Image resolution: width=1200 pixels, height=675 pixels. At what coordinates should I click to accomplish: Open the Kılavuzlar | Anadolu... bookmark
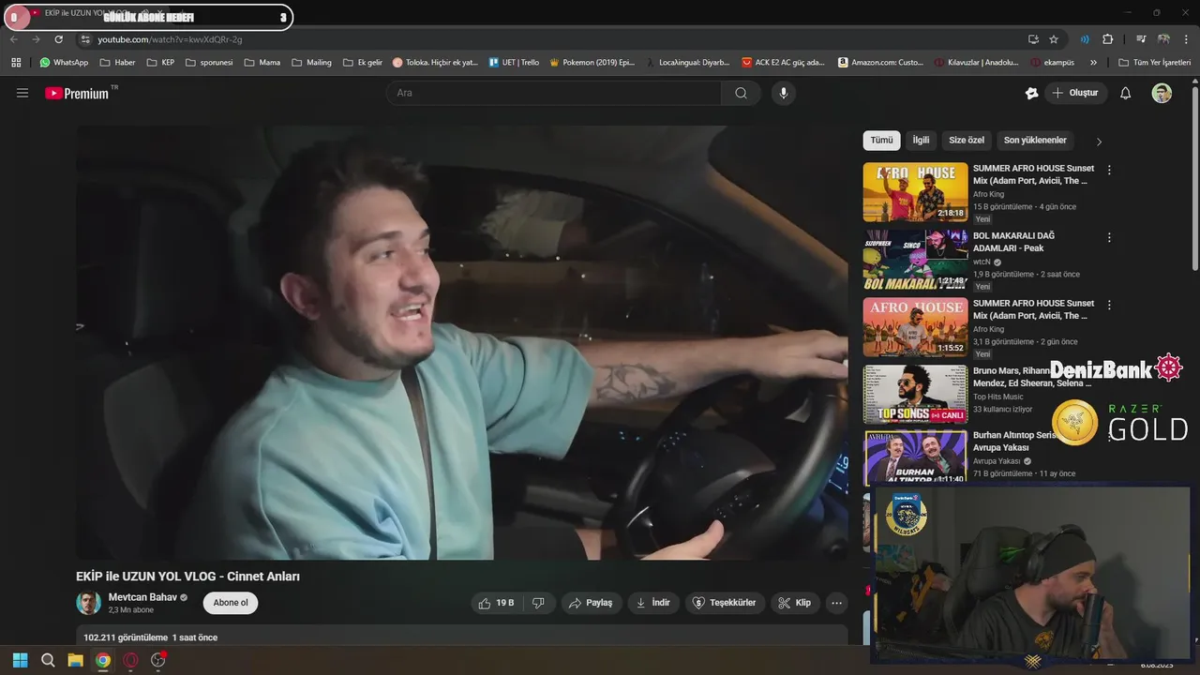pyautogui.click(x=977, y=63)
